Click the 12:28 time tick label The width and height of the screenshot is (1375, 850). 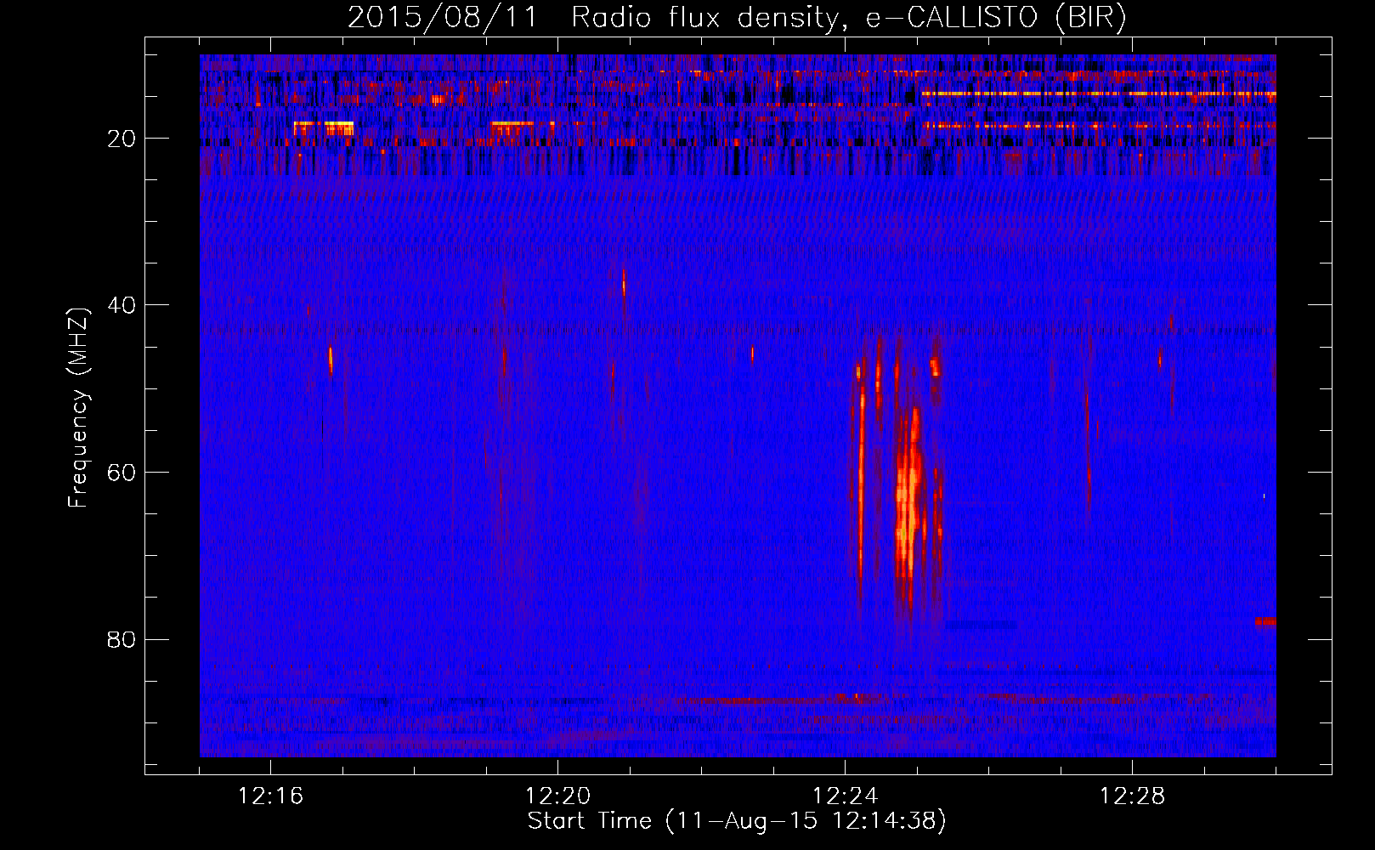tap(1132, 796)
